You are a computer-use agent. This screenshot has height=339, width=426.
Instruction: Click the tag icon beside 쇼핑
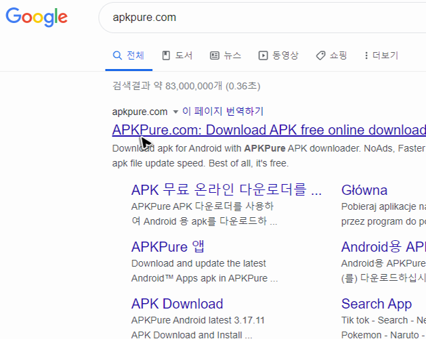320,55
